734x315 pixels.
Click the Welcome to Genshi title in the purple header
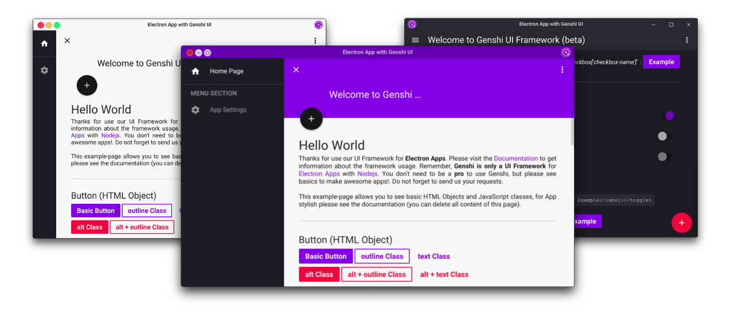tap(375, 94)
